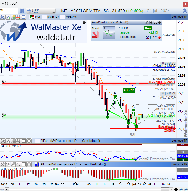The height and width of the screenshot is (191, 188).
Task: Open Oscillateur panel tools settings icon
Action: (2, 141)
